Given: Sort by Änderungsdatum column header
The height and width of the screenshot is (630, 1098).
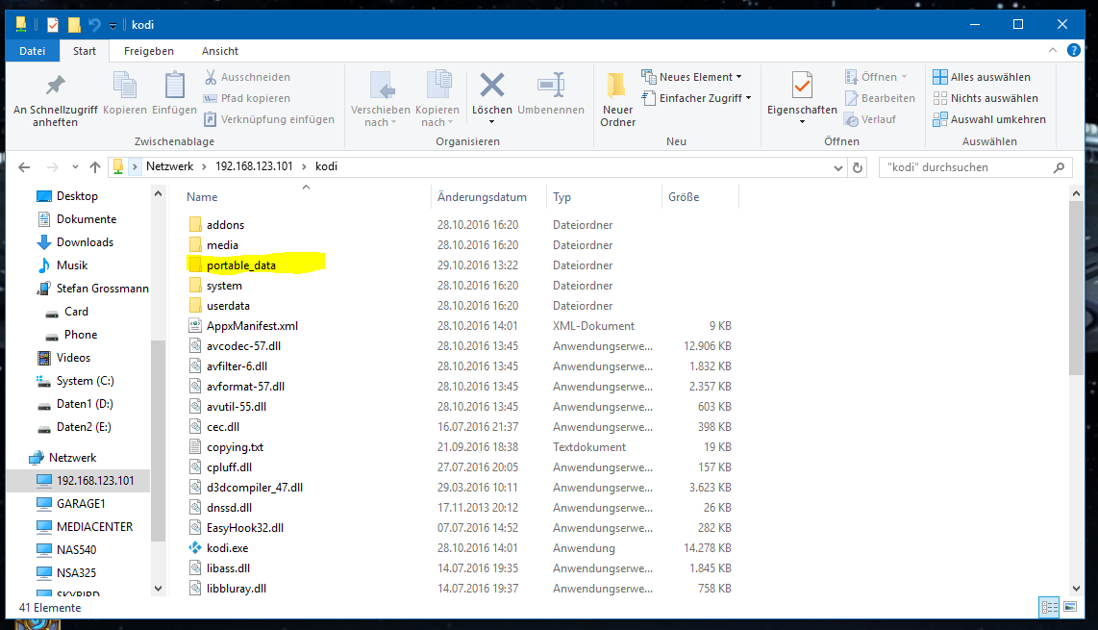Looking at the screenshot, I should point(482,197).
